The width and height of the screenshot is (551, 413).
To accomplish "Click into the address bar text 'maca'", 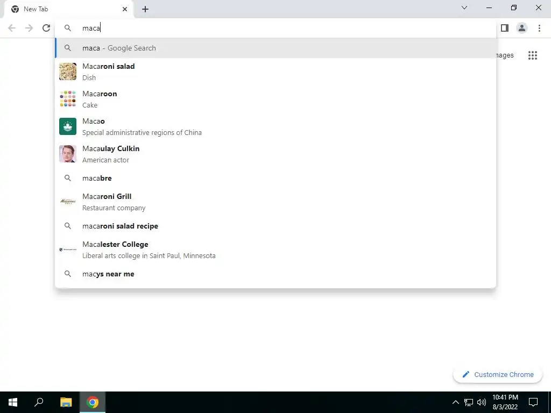I will [91, 28].
